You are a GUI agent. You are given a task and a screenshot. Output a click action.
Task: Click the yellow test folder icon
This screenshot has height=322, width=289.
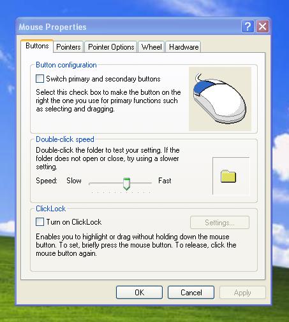[x=228, y=176]
